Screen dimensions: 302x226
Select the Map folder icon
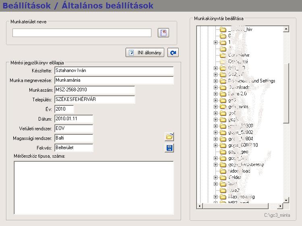223,197
